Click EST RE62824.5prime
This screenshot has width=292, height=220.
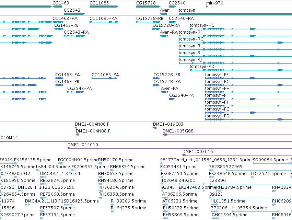(58, 181)
